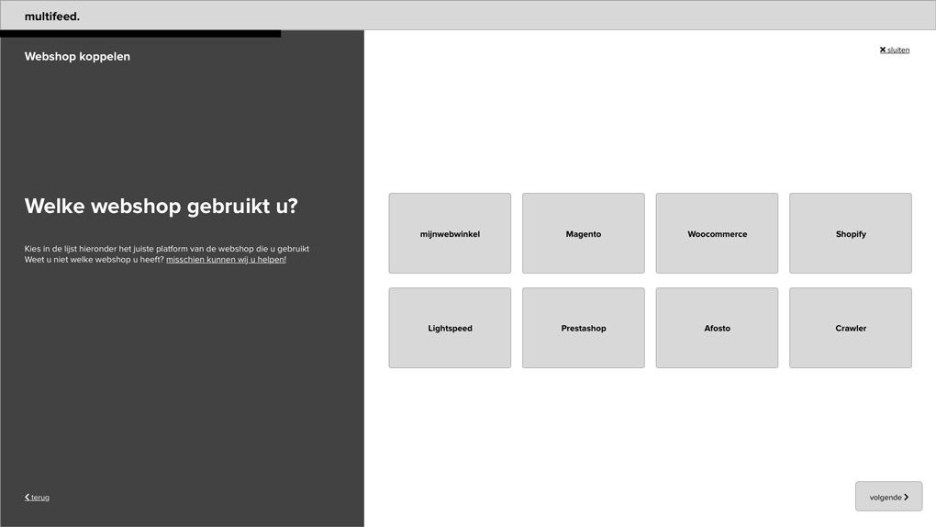Click the multifeed. logo

(x=52, y=17)
